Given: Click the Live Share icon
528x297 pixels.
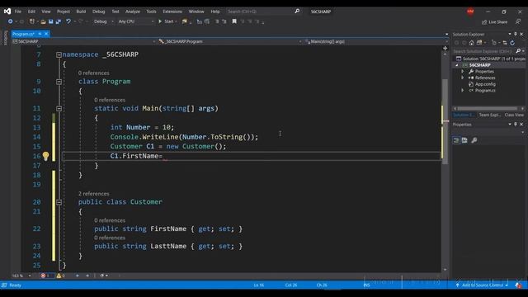Looking at the screenshot, I should (484, 22).
